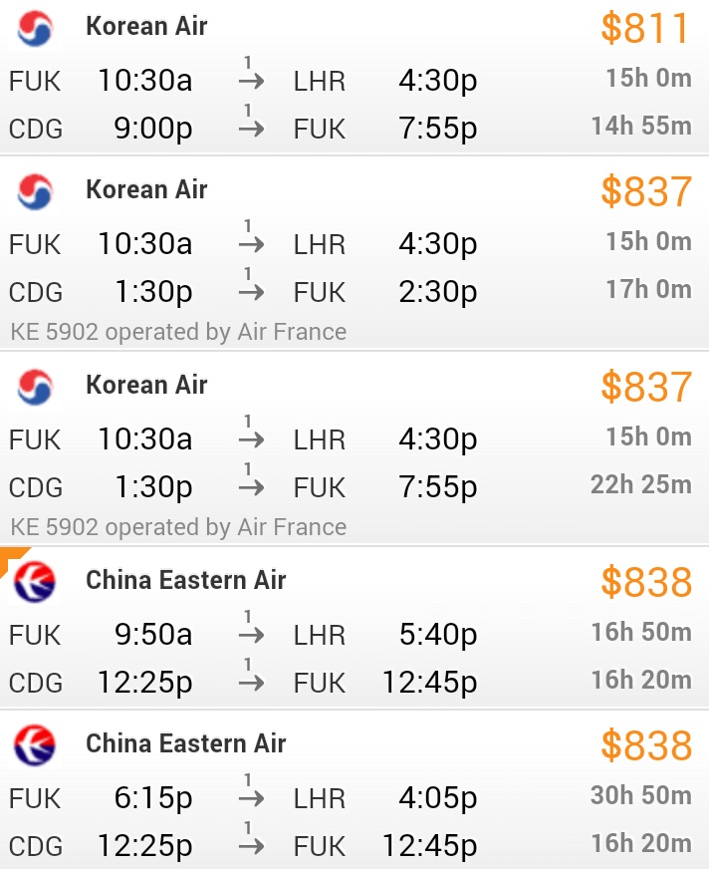Tap the 4:05p LHR arrival time

(x=437, y=798)
